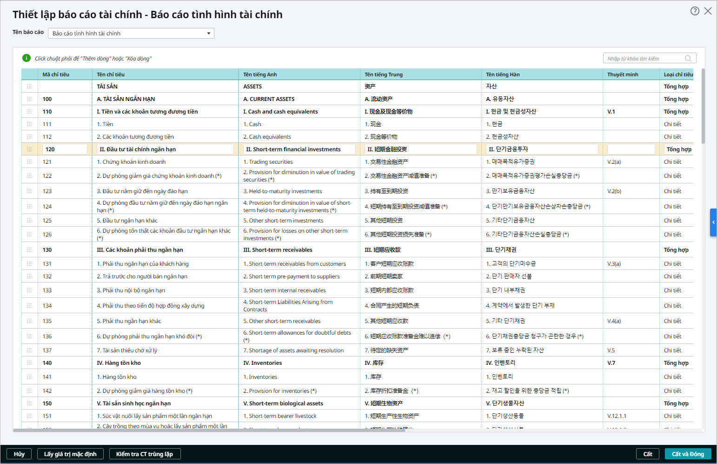Click the vertical scrollbar of the table
Image resolution: width=717 pixels, height=464 pixels.
coord(703,107)
